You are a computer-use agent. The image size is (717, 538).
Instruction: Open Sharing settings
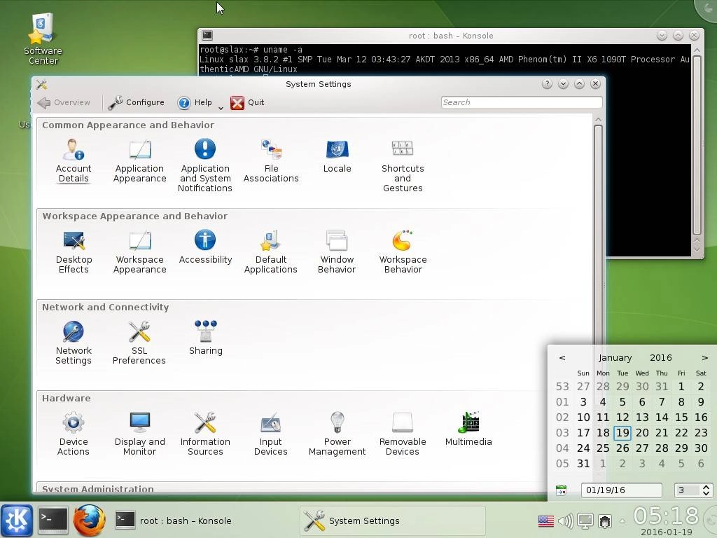205,338
